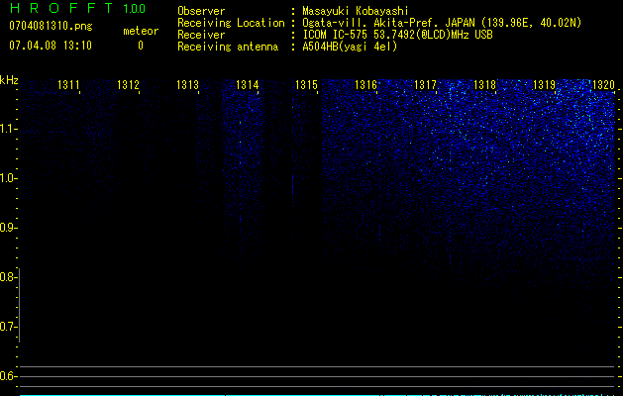Click the version number 1.00
This screenshot has height=396, width=623.
[x=135, y=9]
